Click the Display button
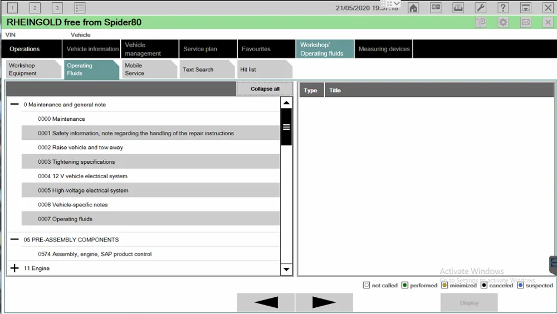Image resolution: width=557 pixels, height=314 pixels. point(469,303)
